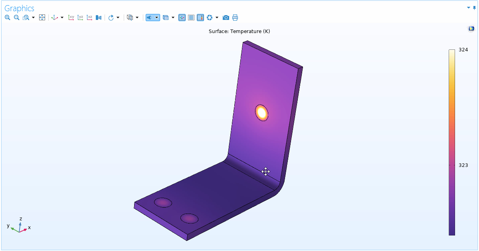Click the Graphics panel title
The width and height of the screenshot is (479, 251).
(x=19, y=8)
